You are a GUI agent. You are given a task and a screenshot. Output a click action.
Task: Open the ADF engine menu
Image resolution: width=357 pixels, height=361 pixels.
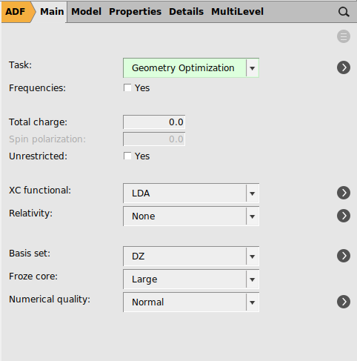click(x=18, y=12)
